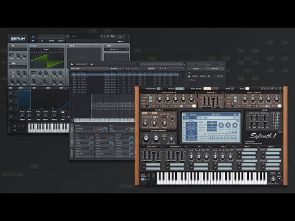
Task: Open REVERB effect page in Sylenth1
Action: click(x=192, y=137)
